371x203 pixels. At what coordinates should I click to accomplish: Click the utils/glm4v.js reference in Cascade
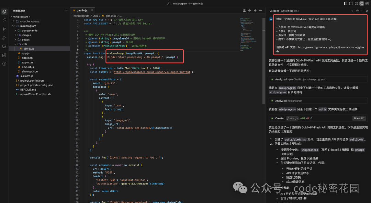[295, 140]
